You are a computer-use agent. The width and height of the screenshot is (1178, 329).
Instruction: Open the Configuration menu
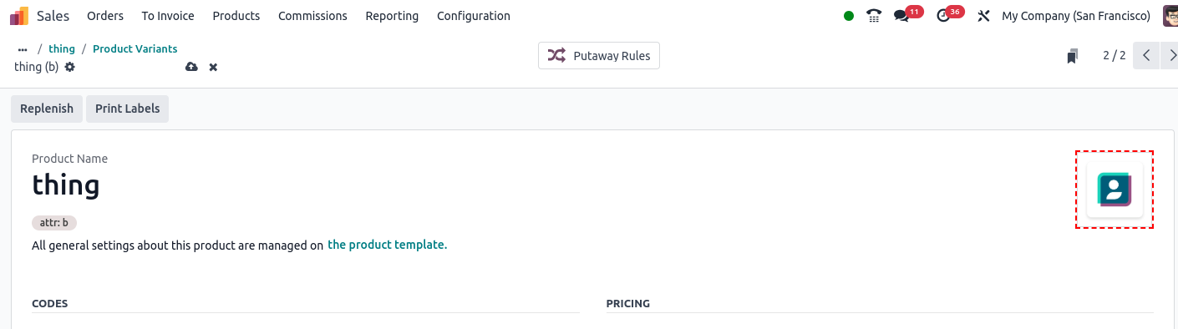click(474, 16)
